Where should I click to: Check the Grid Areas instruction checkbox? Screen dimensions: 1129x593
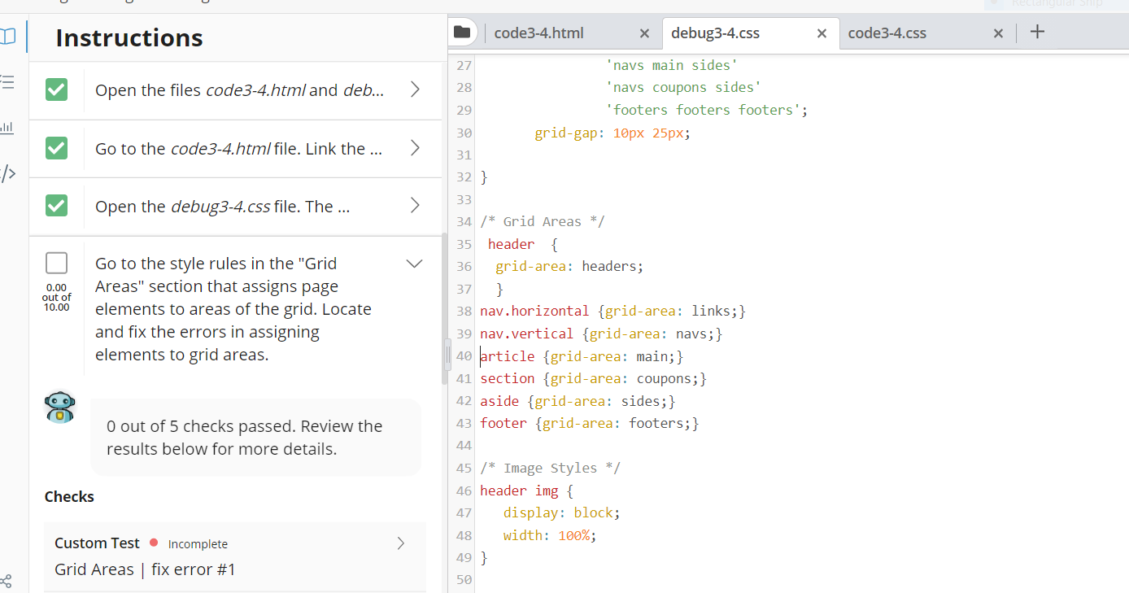pyautogui.click(x=56, y=262)
